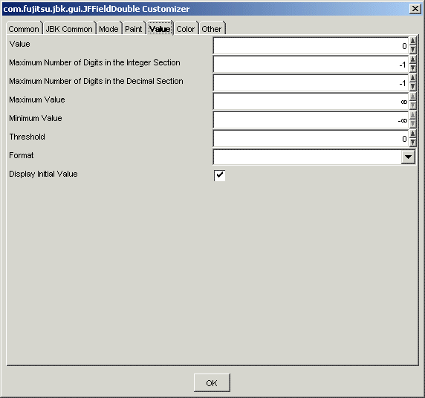Decrease Threshold with down arrow
The image size is (425, 398).
click(412, 143)
